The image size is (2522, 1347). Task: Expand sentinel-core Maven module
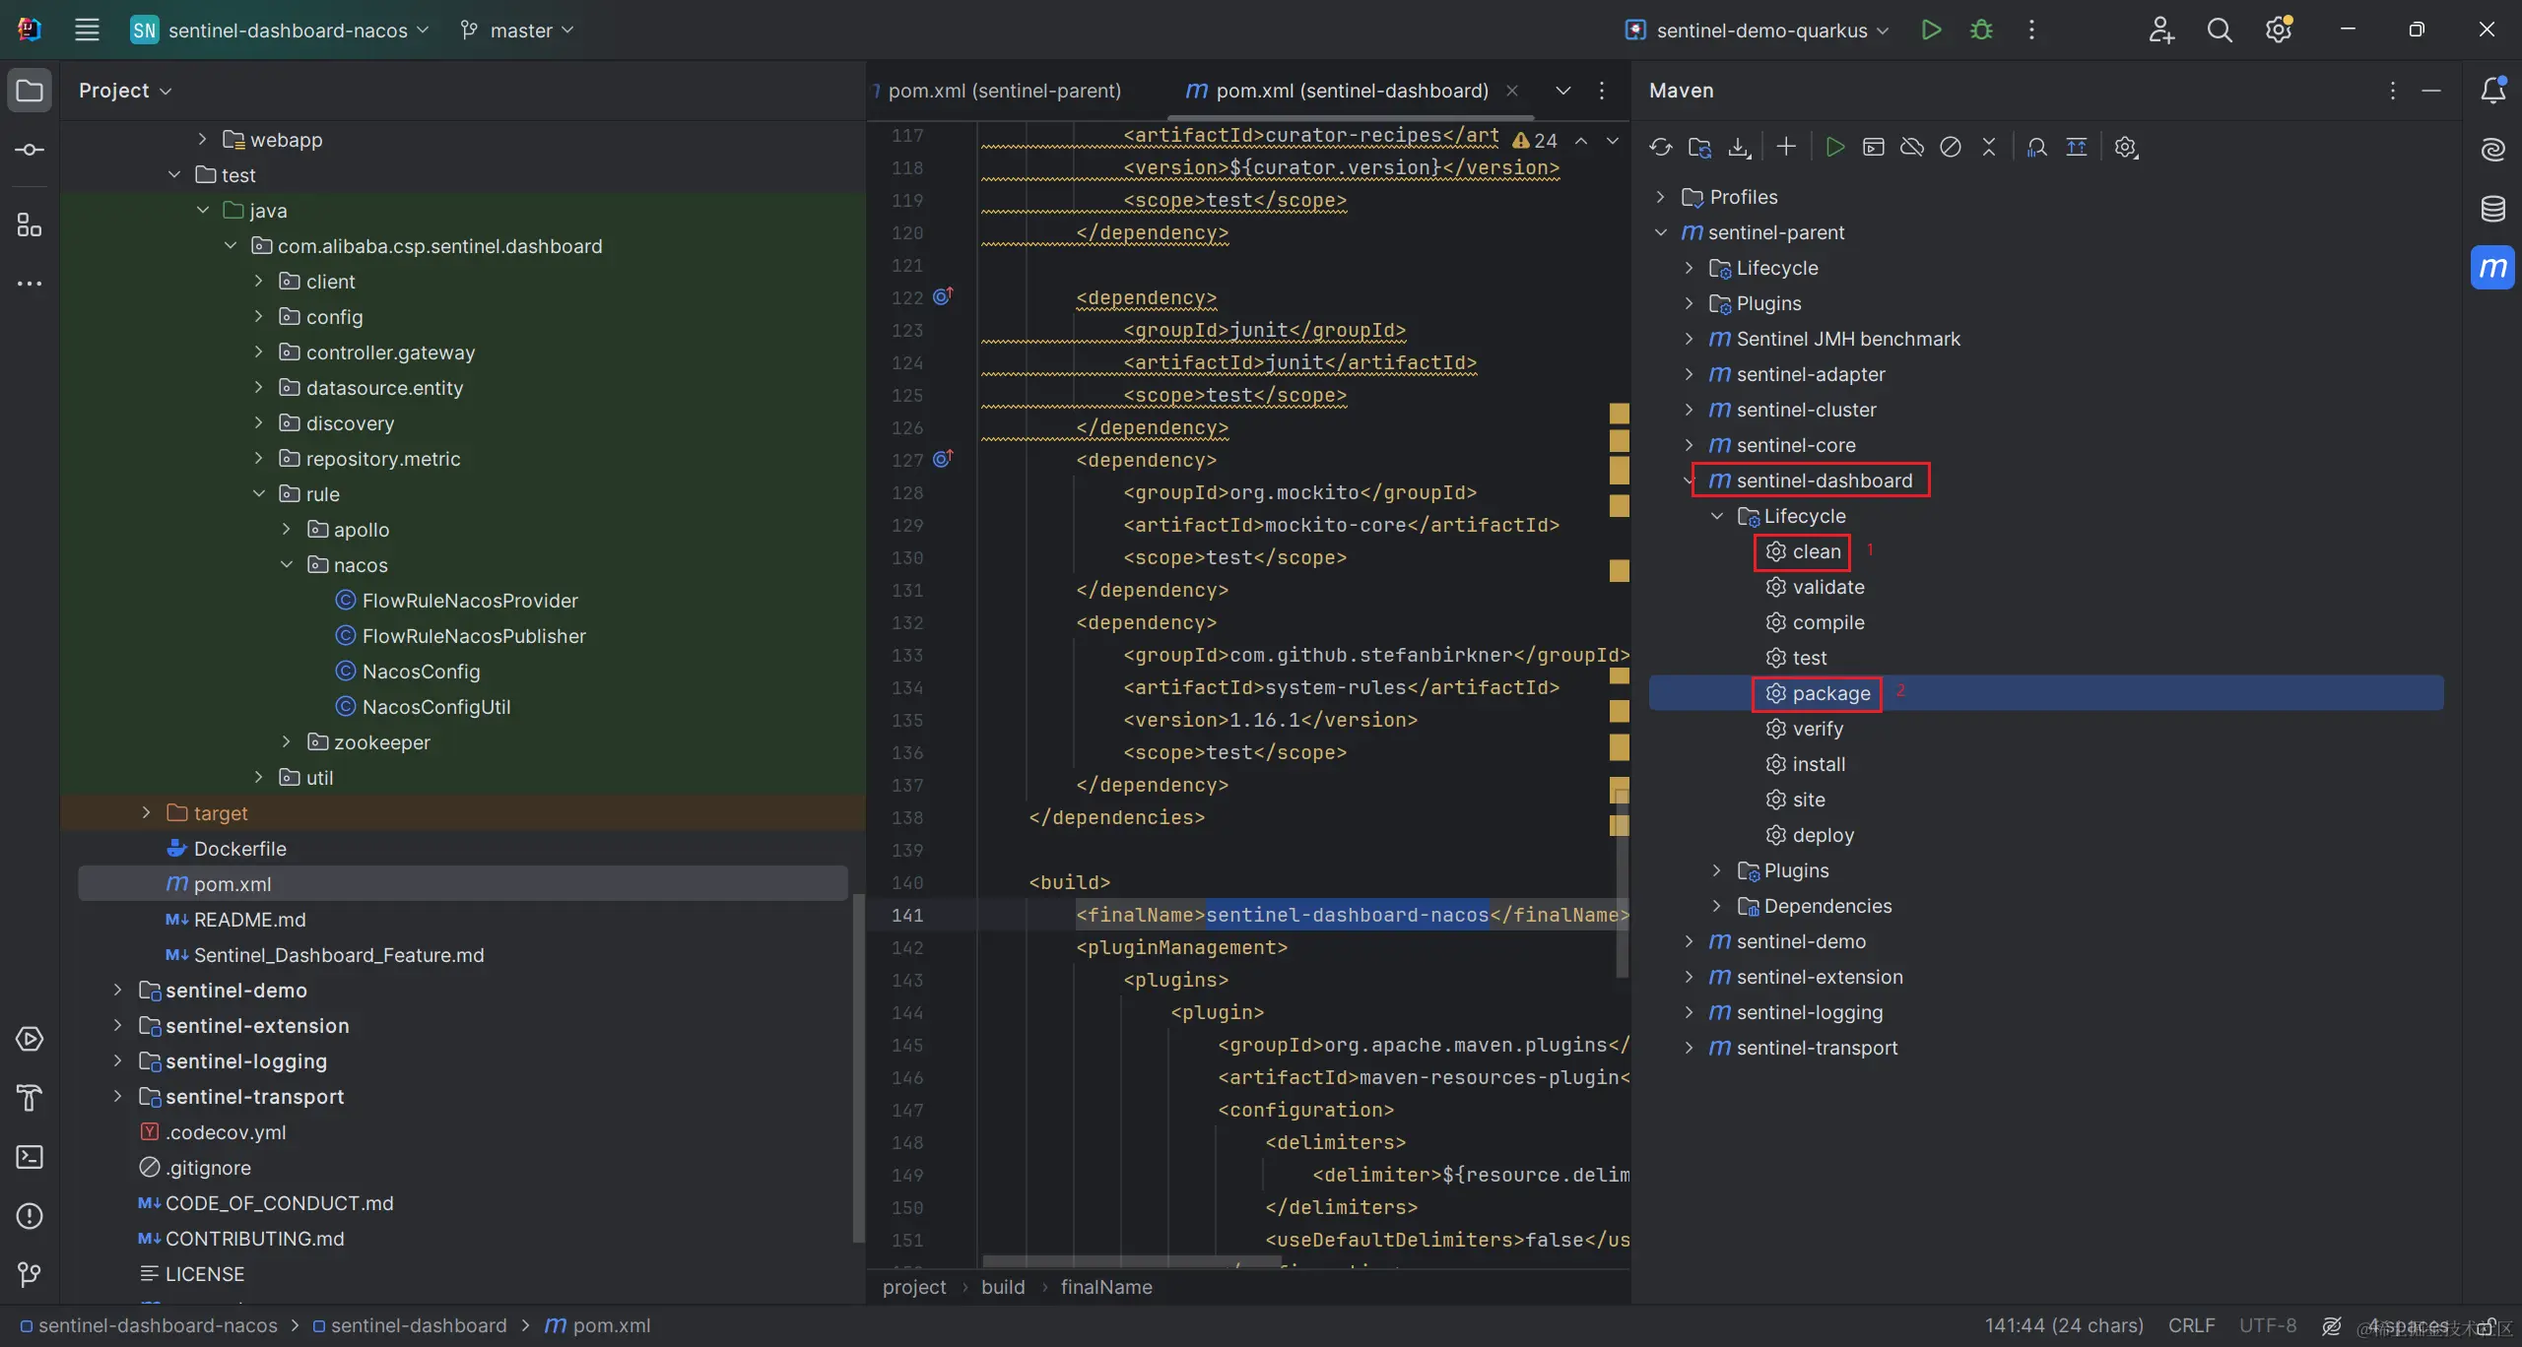click(x=1689, y=445)
